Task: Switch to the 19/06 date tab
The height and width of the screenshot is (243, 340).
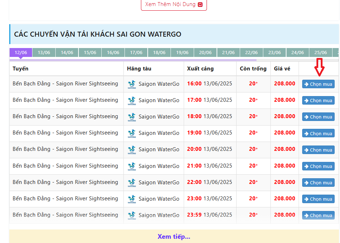Action: click(182, 53)
